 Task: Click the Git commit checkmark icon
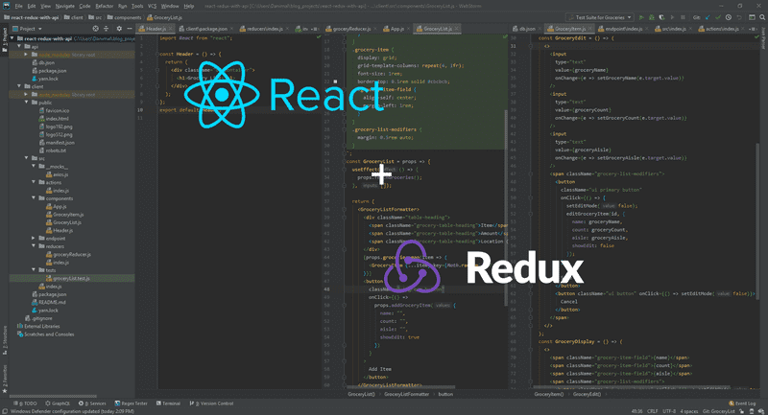pyautogui.click(x=718, y=17)
